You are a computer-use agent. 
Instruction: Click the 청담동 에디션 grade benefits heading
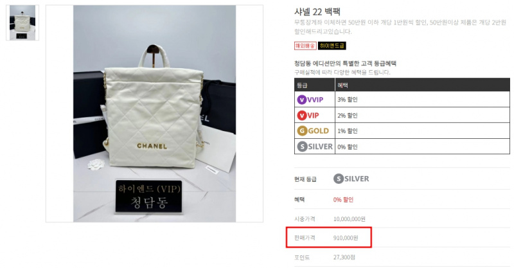(x=345, y=64)
